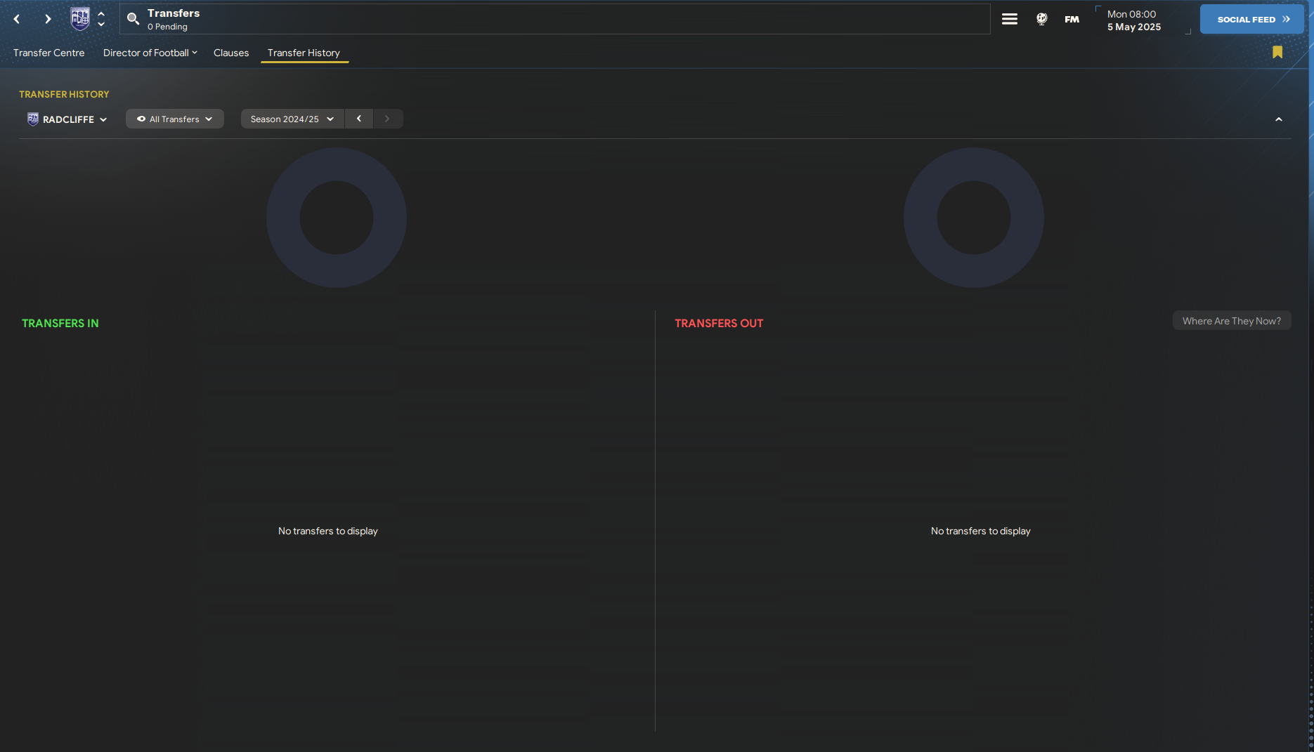Open the world globe icon
Screen dimensions: 1314x752
click(x=1042, y=19)
